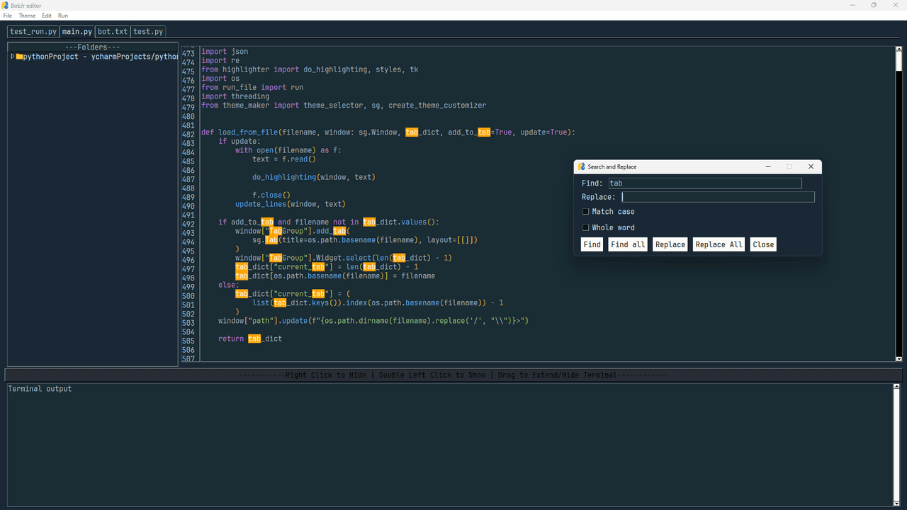Click the code editor scrollbar up arrow
Image resolution: width=907 pixels, height=510 pixels.
[898, 50]
